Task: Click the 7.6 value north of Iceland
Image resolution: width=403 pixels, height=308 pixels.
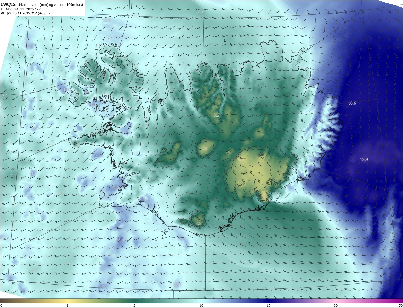Action: pyautogui.click(x=201, y=12)
